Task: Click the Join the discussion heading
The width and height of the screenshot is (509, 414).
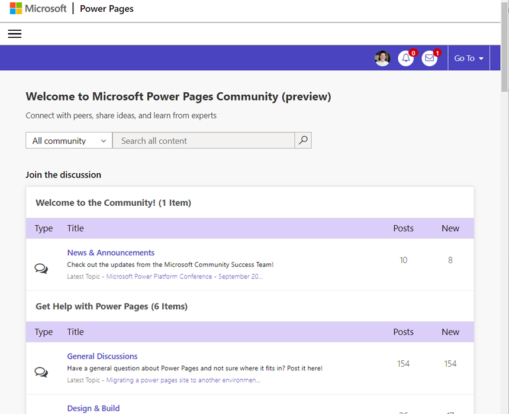Action: [63, 175]
